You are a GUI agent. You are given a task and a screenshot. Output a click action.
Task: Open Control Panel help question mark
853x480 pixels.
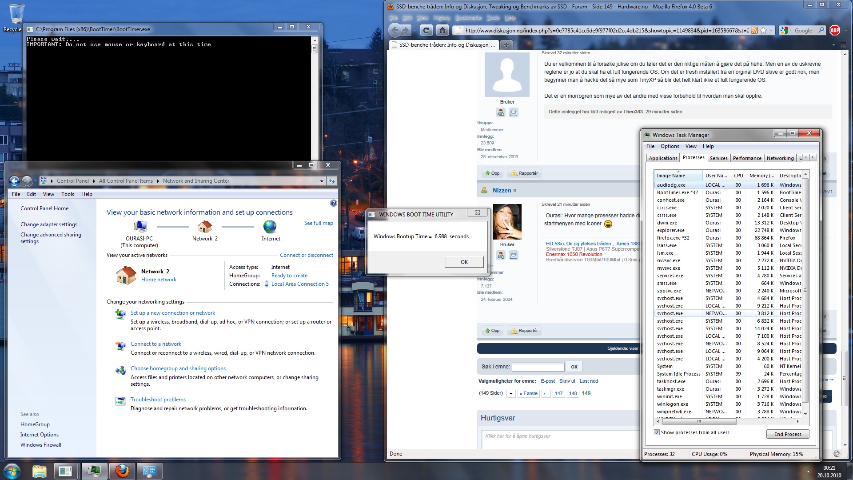(333, 203)
